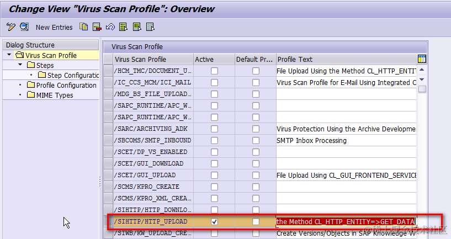Select the Steps folder in Dialog Structure
Screen dimensions: 451x239
tap(40, 65)
